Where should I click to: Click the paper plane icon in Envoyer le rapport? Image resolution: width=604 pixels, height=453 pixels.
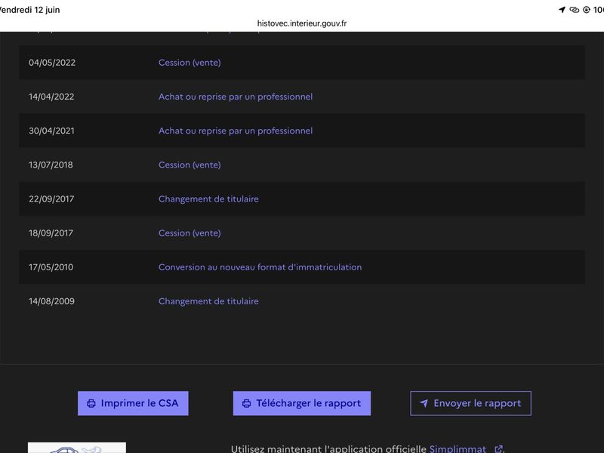coord(424,403)
